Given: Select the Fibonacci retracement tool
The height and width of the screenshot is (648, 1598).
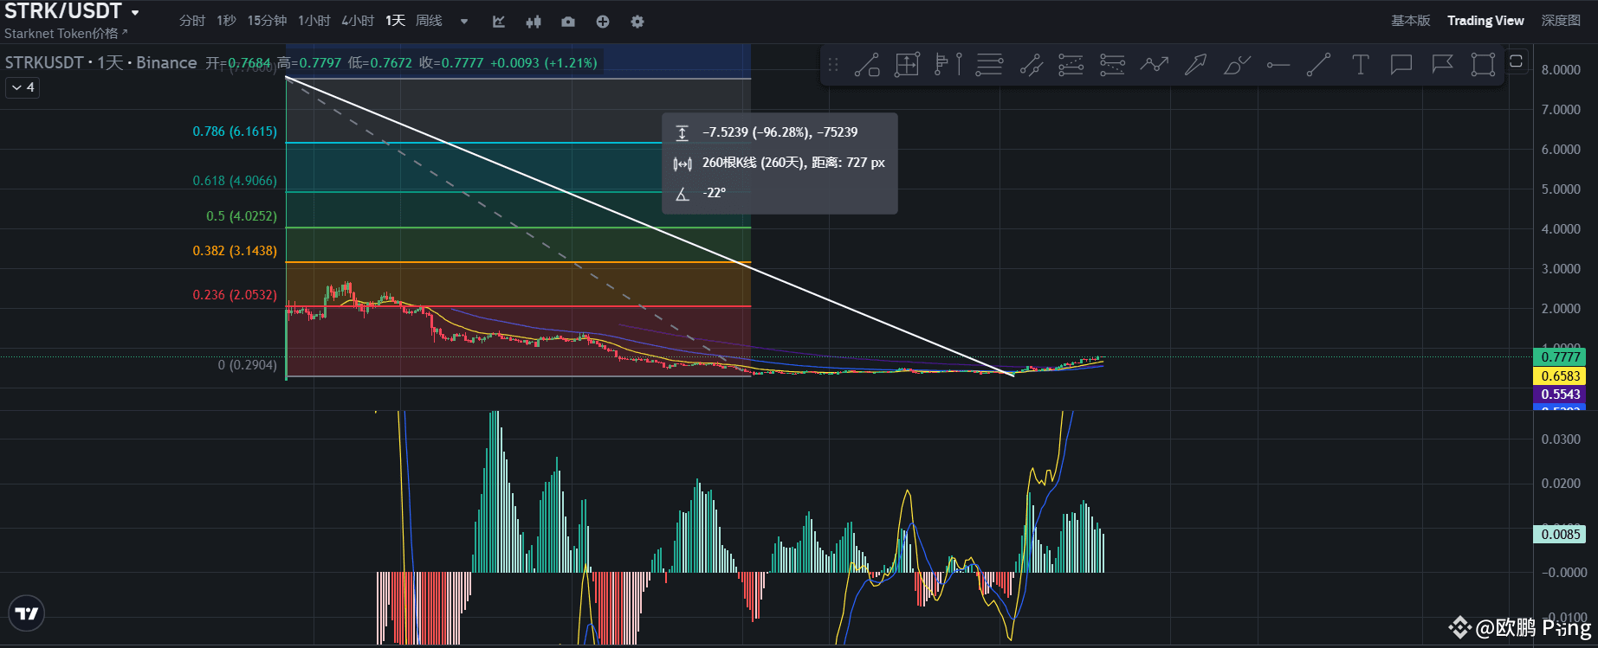Looking at the screenshot, I should click(1071, 65).
